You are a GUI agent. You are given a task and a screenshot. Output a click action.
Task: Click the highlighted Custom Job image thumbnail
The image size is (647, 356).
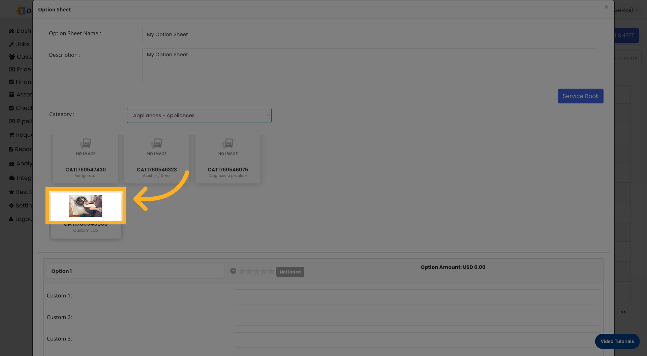pos(85,206)
